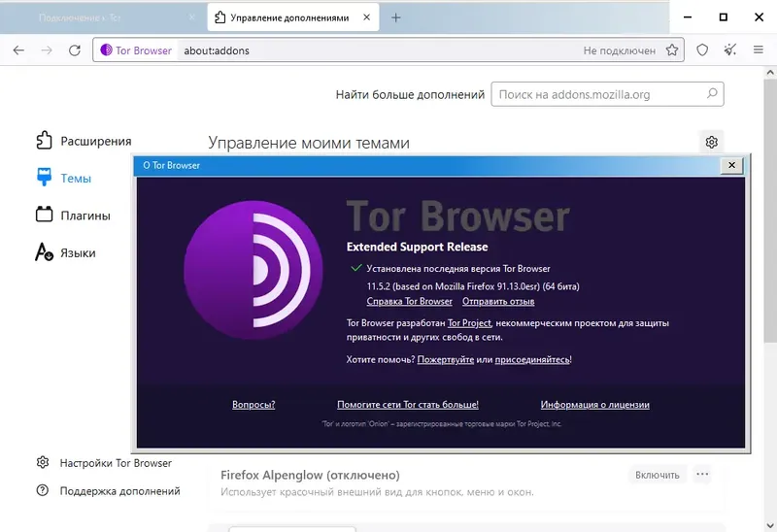Viewport: 777px width, 532px height.
Task: Click the Настройки Tor Browser gear icon
Action: pyautogui.click(x=43, y=462)
